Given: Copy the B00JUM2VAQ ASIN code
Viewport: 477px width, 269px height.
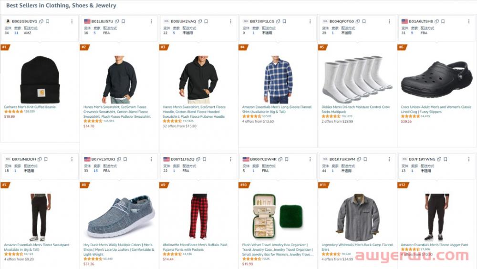Looking at the screenshot, I should click(x=199, y=21).
